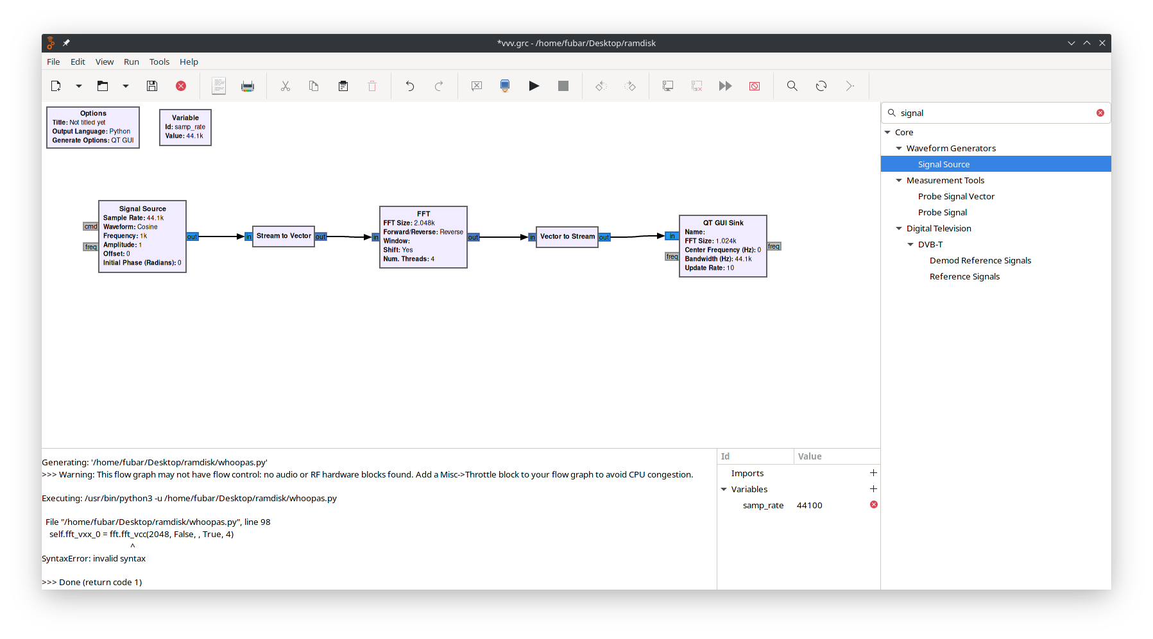Open the Tools menu

click(158, 62)
